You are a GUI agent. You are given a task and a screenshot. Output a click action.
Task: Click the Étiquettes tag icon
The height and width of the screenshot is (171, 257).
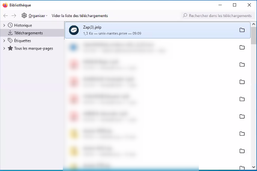(x=10, y=41)
